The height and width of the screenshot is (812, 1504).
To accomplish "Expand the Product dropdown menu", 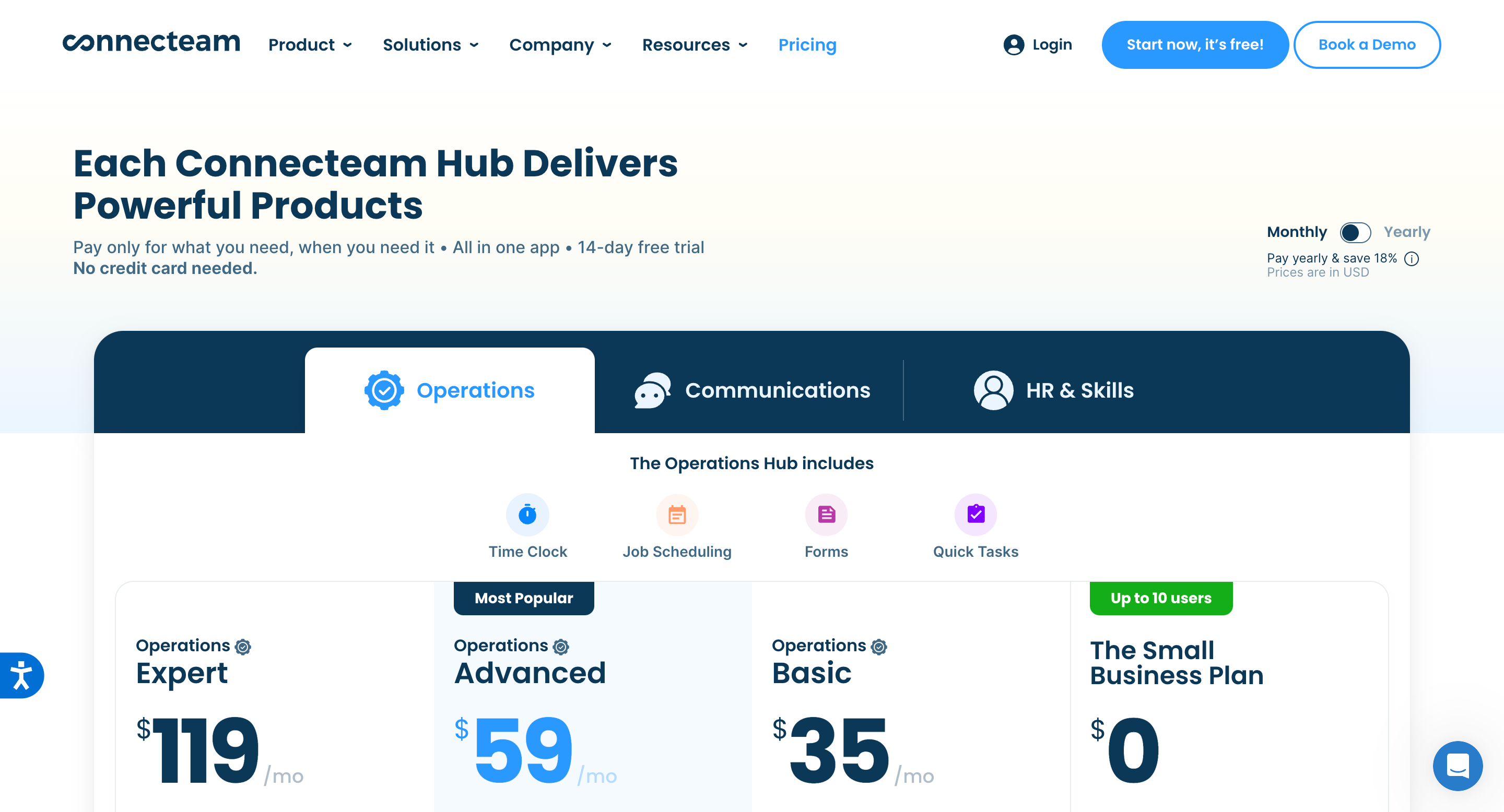I will [x=310, y=45].
